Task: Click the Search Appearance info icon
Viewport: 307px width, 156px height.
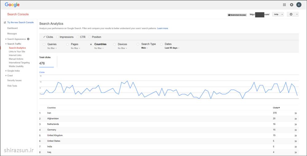Action: point(28,39)
